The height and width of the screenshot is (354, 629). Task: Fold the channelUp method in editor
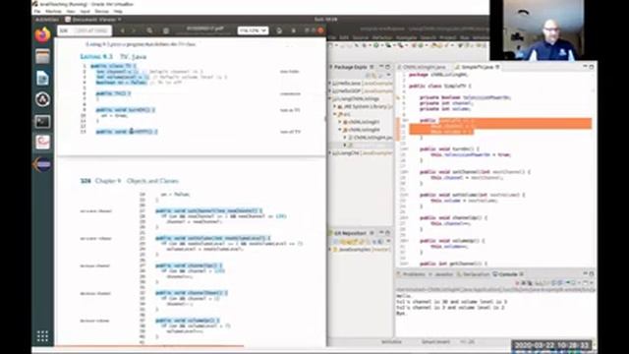pyautogui.click(x=406, y=218)
